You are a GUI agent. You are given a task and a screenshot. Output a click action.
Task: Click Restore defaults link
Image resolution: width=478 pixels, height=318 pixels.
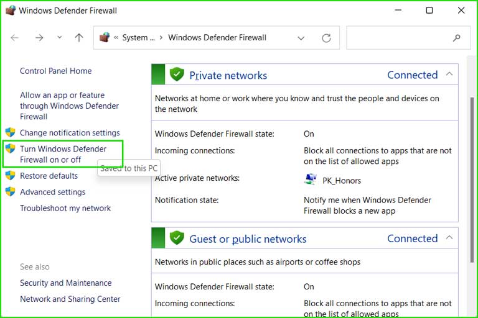(x=49, y=176)
